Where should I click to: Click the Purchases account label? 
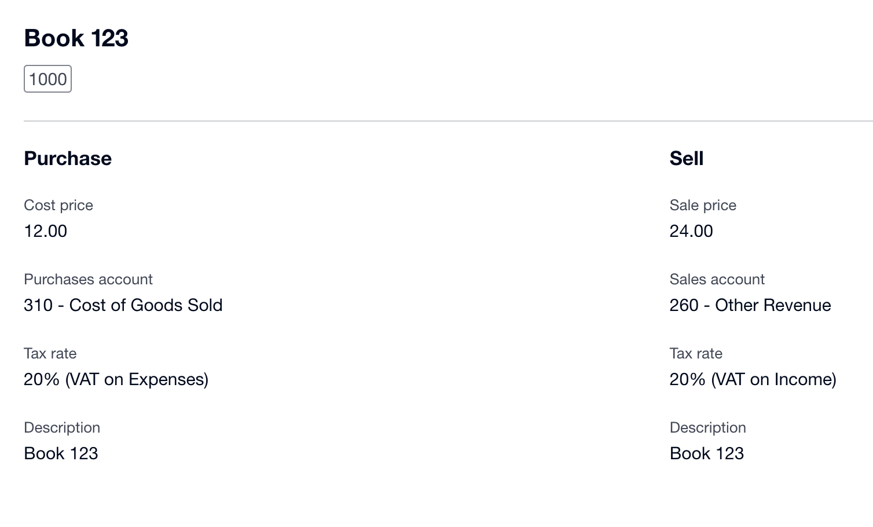point(88,279)
